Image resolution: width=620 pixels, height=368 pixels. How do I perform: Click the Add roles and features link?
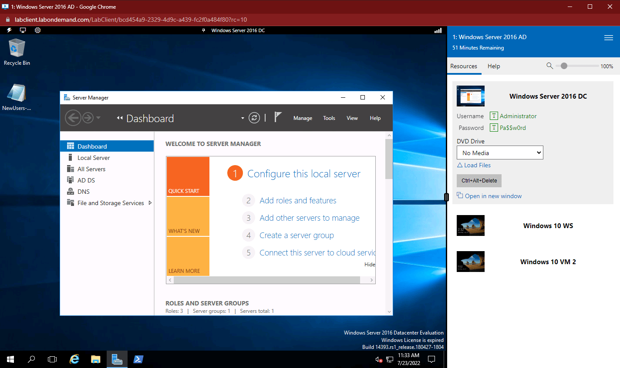tap(298, 200)
